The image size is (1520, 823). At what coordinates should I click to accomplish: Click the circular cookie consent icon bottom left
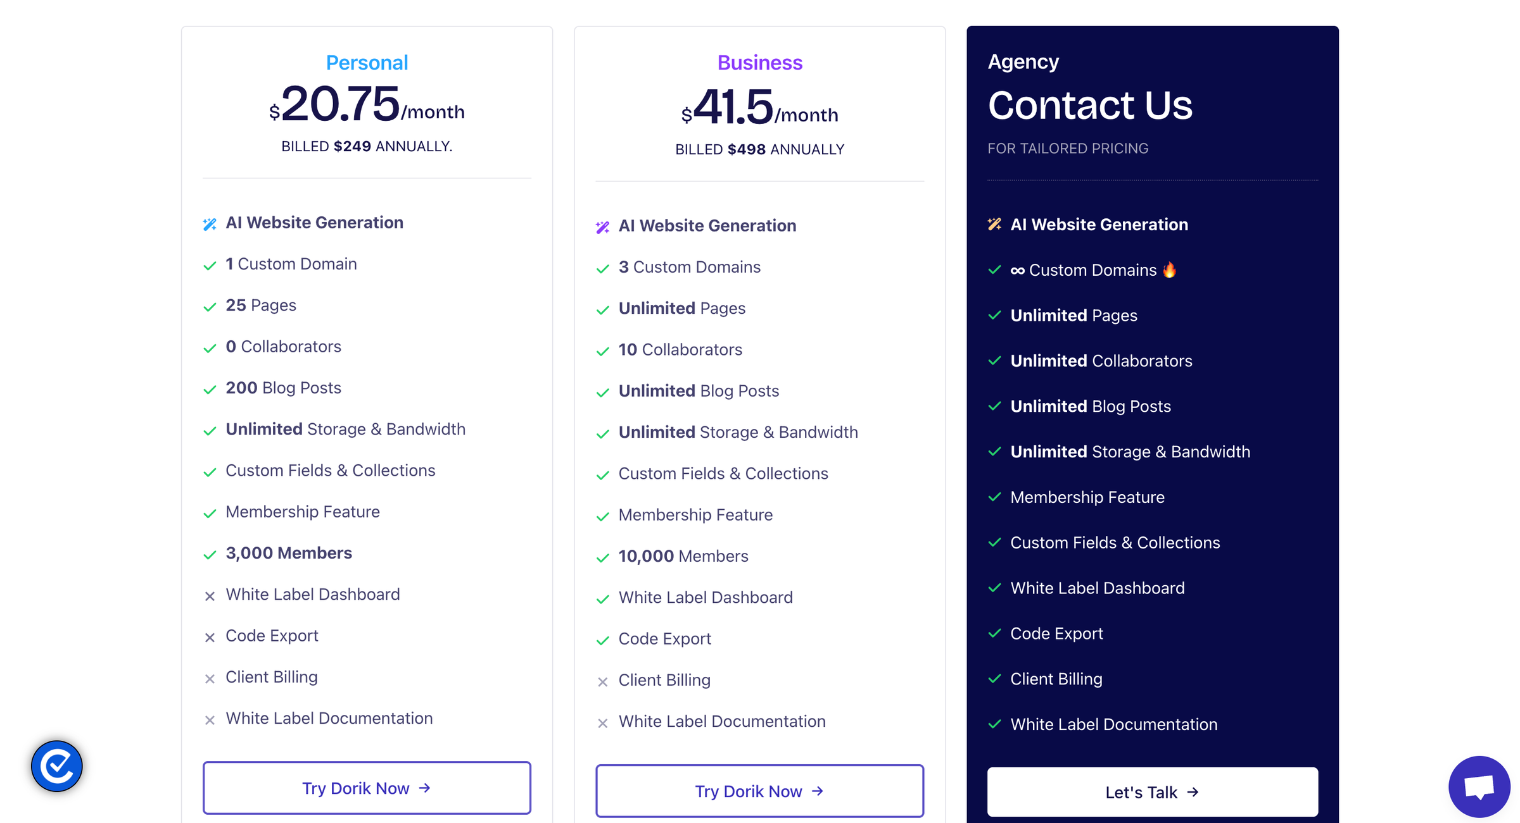point(56,766)
